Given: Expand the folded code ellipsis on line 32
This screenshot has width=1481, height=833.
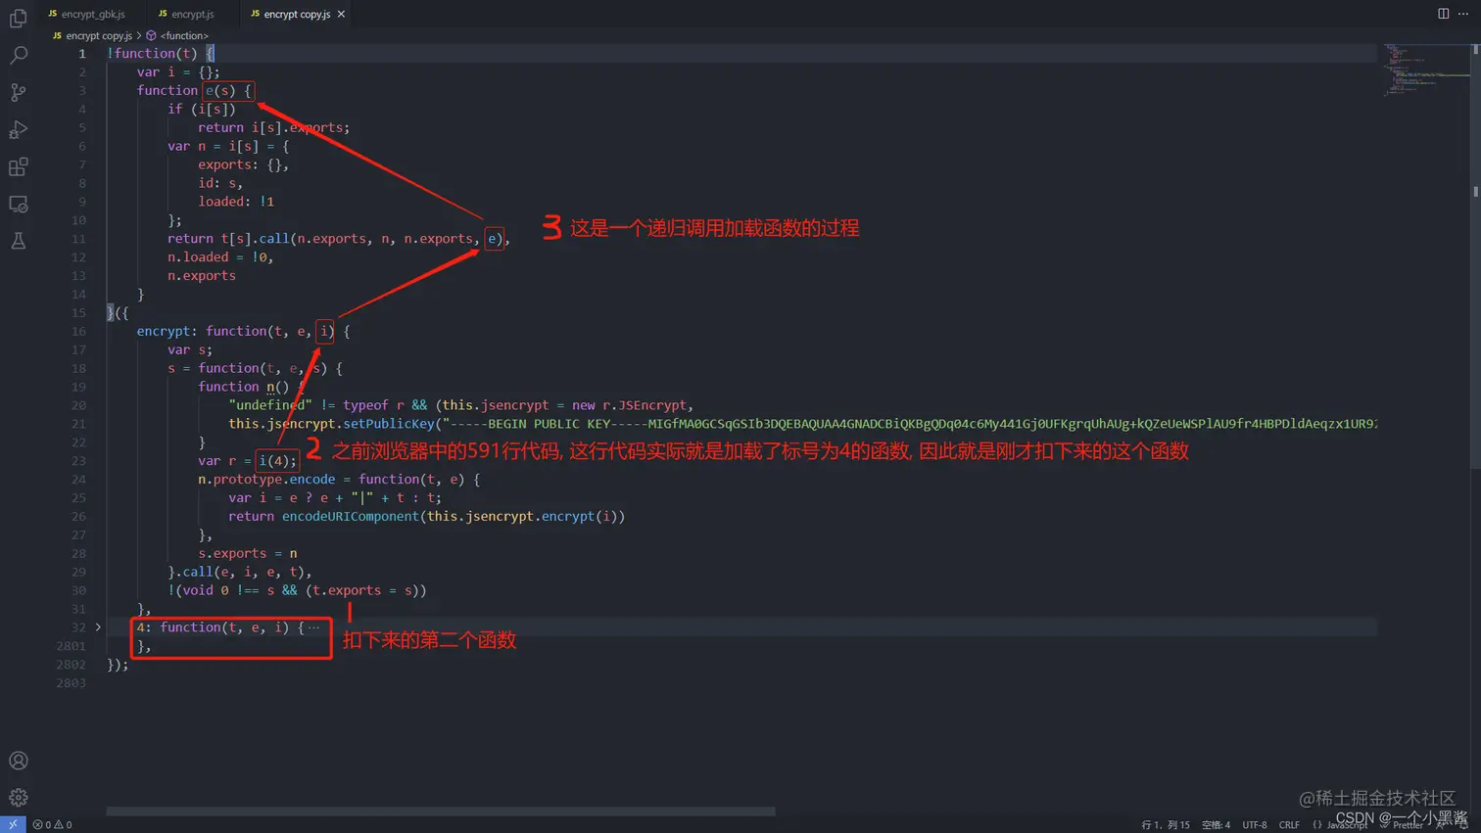Looking at the screenshot, I should [x=313, y=627].
